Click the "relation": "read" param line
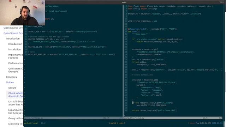 151,93
